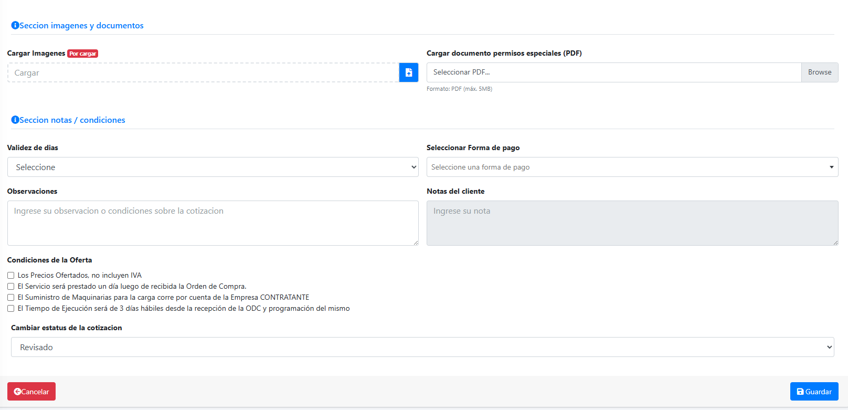
Task: Click the Seleccionar PDF file field
Action: [613, 72]
